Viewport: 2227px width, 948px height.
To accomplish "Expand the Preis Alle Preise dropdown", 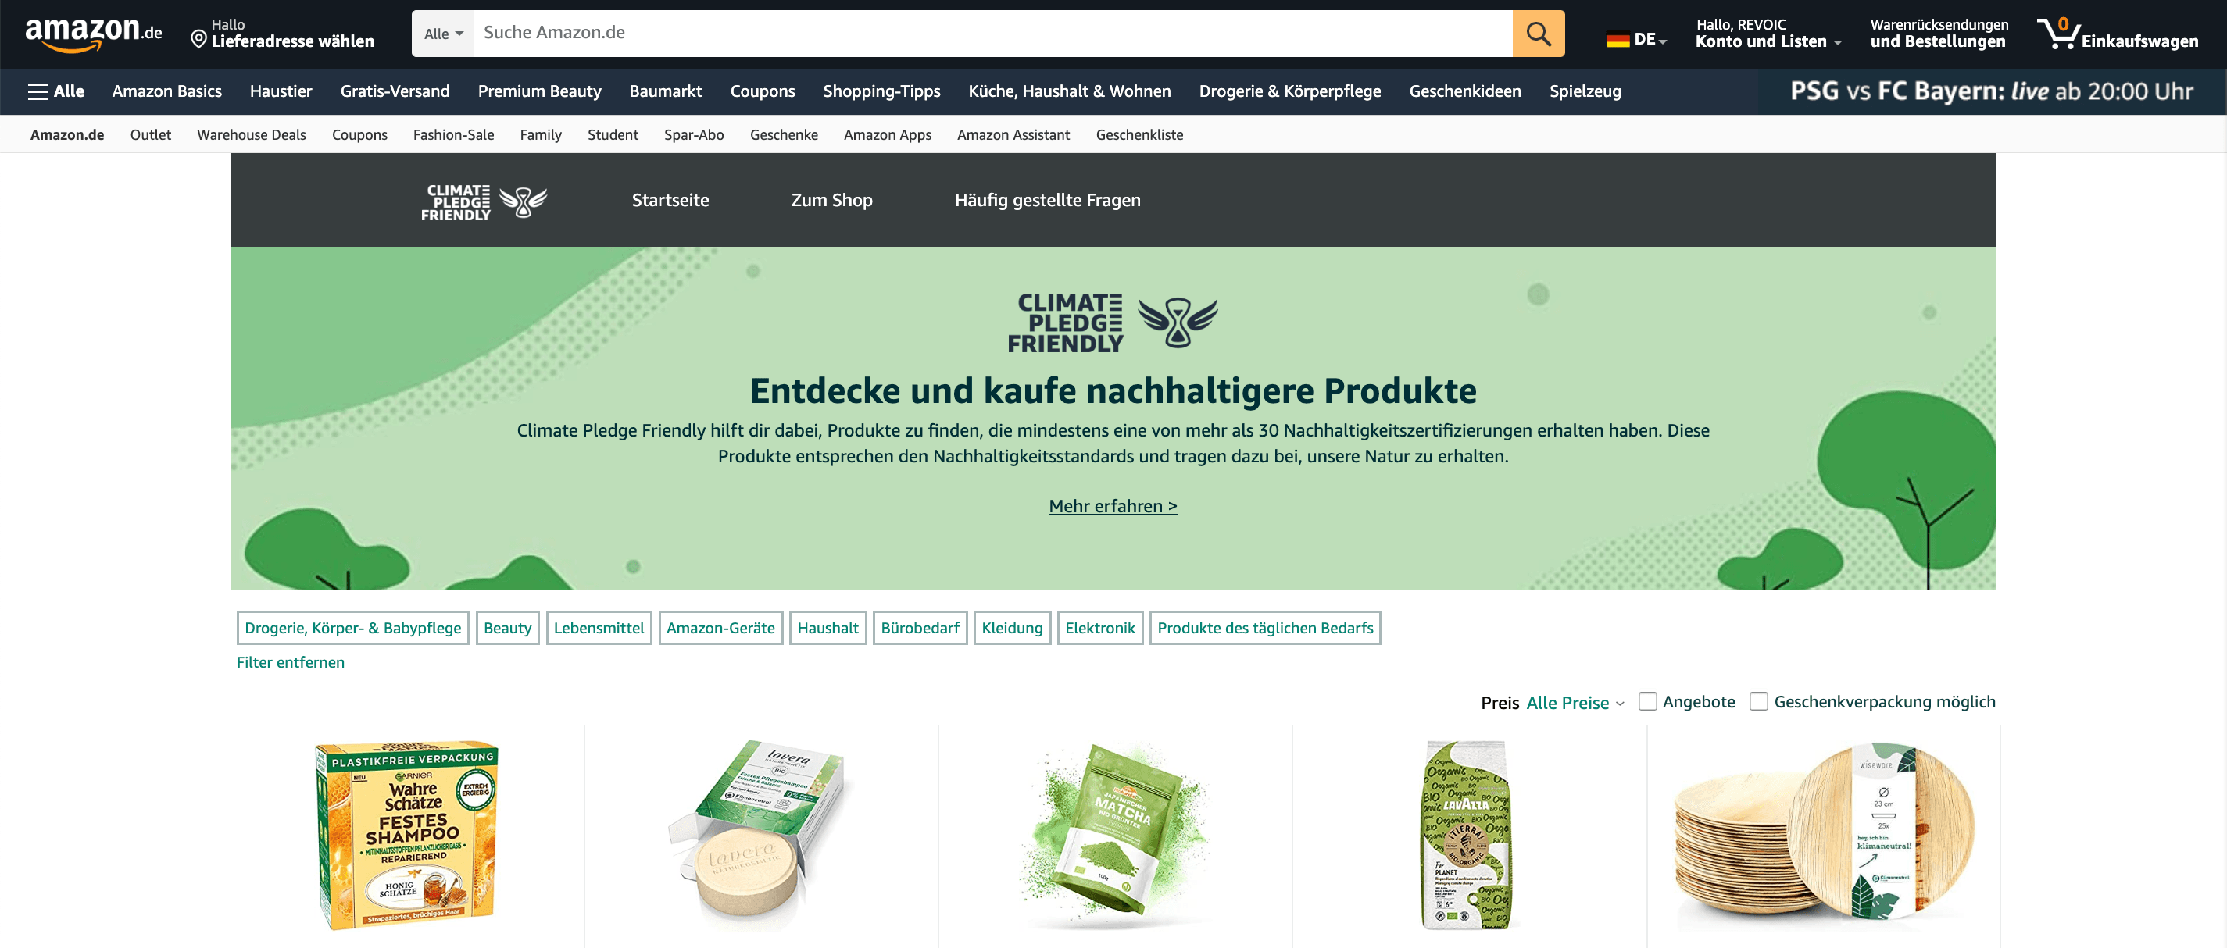I will 1575,703.
